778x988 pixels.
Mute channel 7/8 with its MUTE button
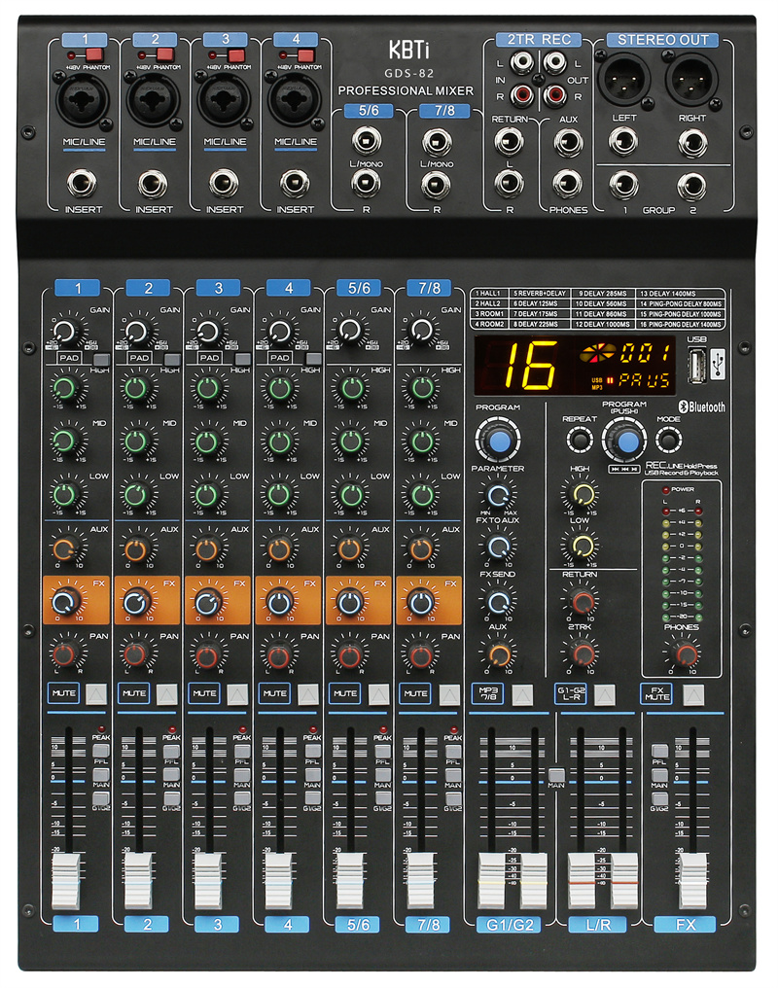(449, 693)
